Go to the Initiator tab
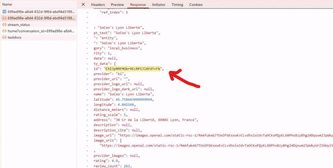 tap(159, 5)
